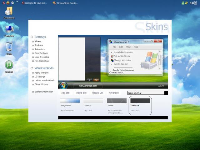Open UI Settings
200x150 pixels.
click(x=40, y=77)
